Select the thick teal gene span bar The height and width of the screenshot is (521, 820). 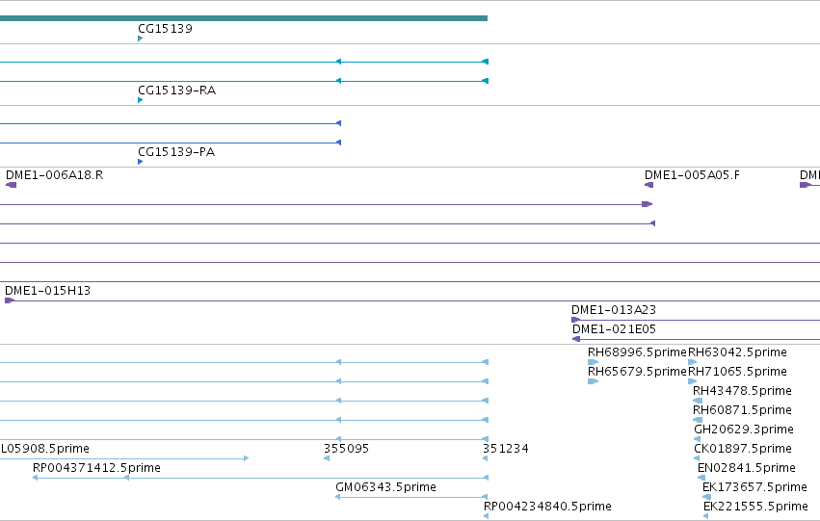pos(244,18)
